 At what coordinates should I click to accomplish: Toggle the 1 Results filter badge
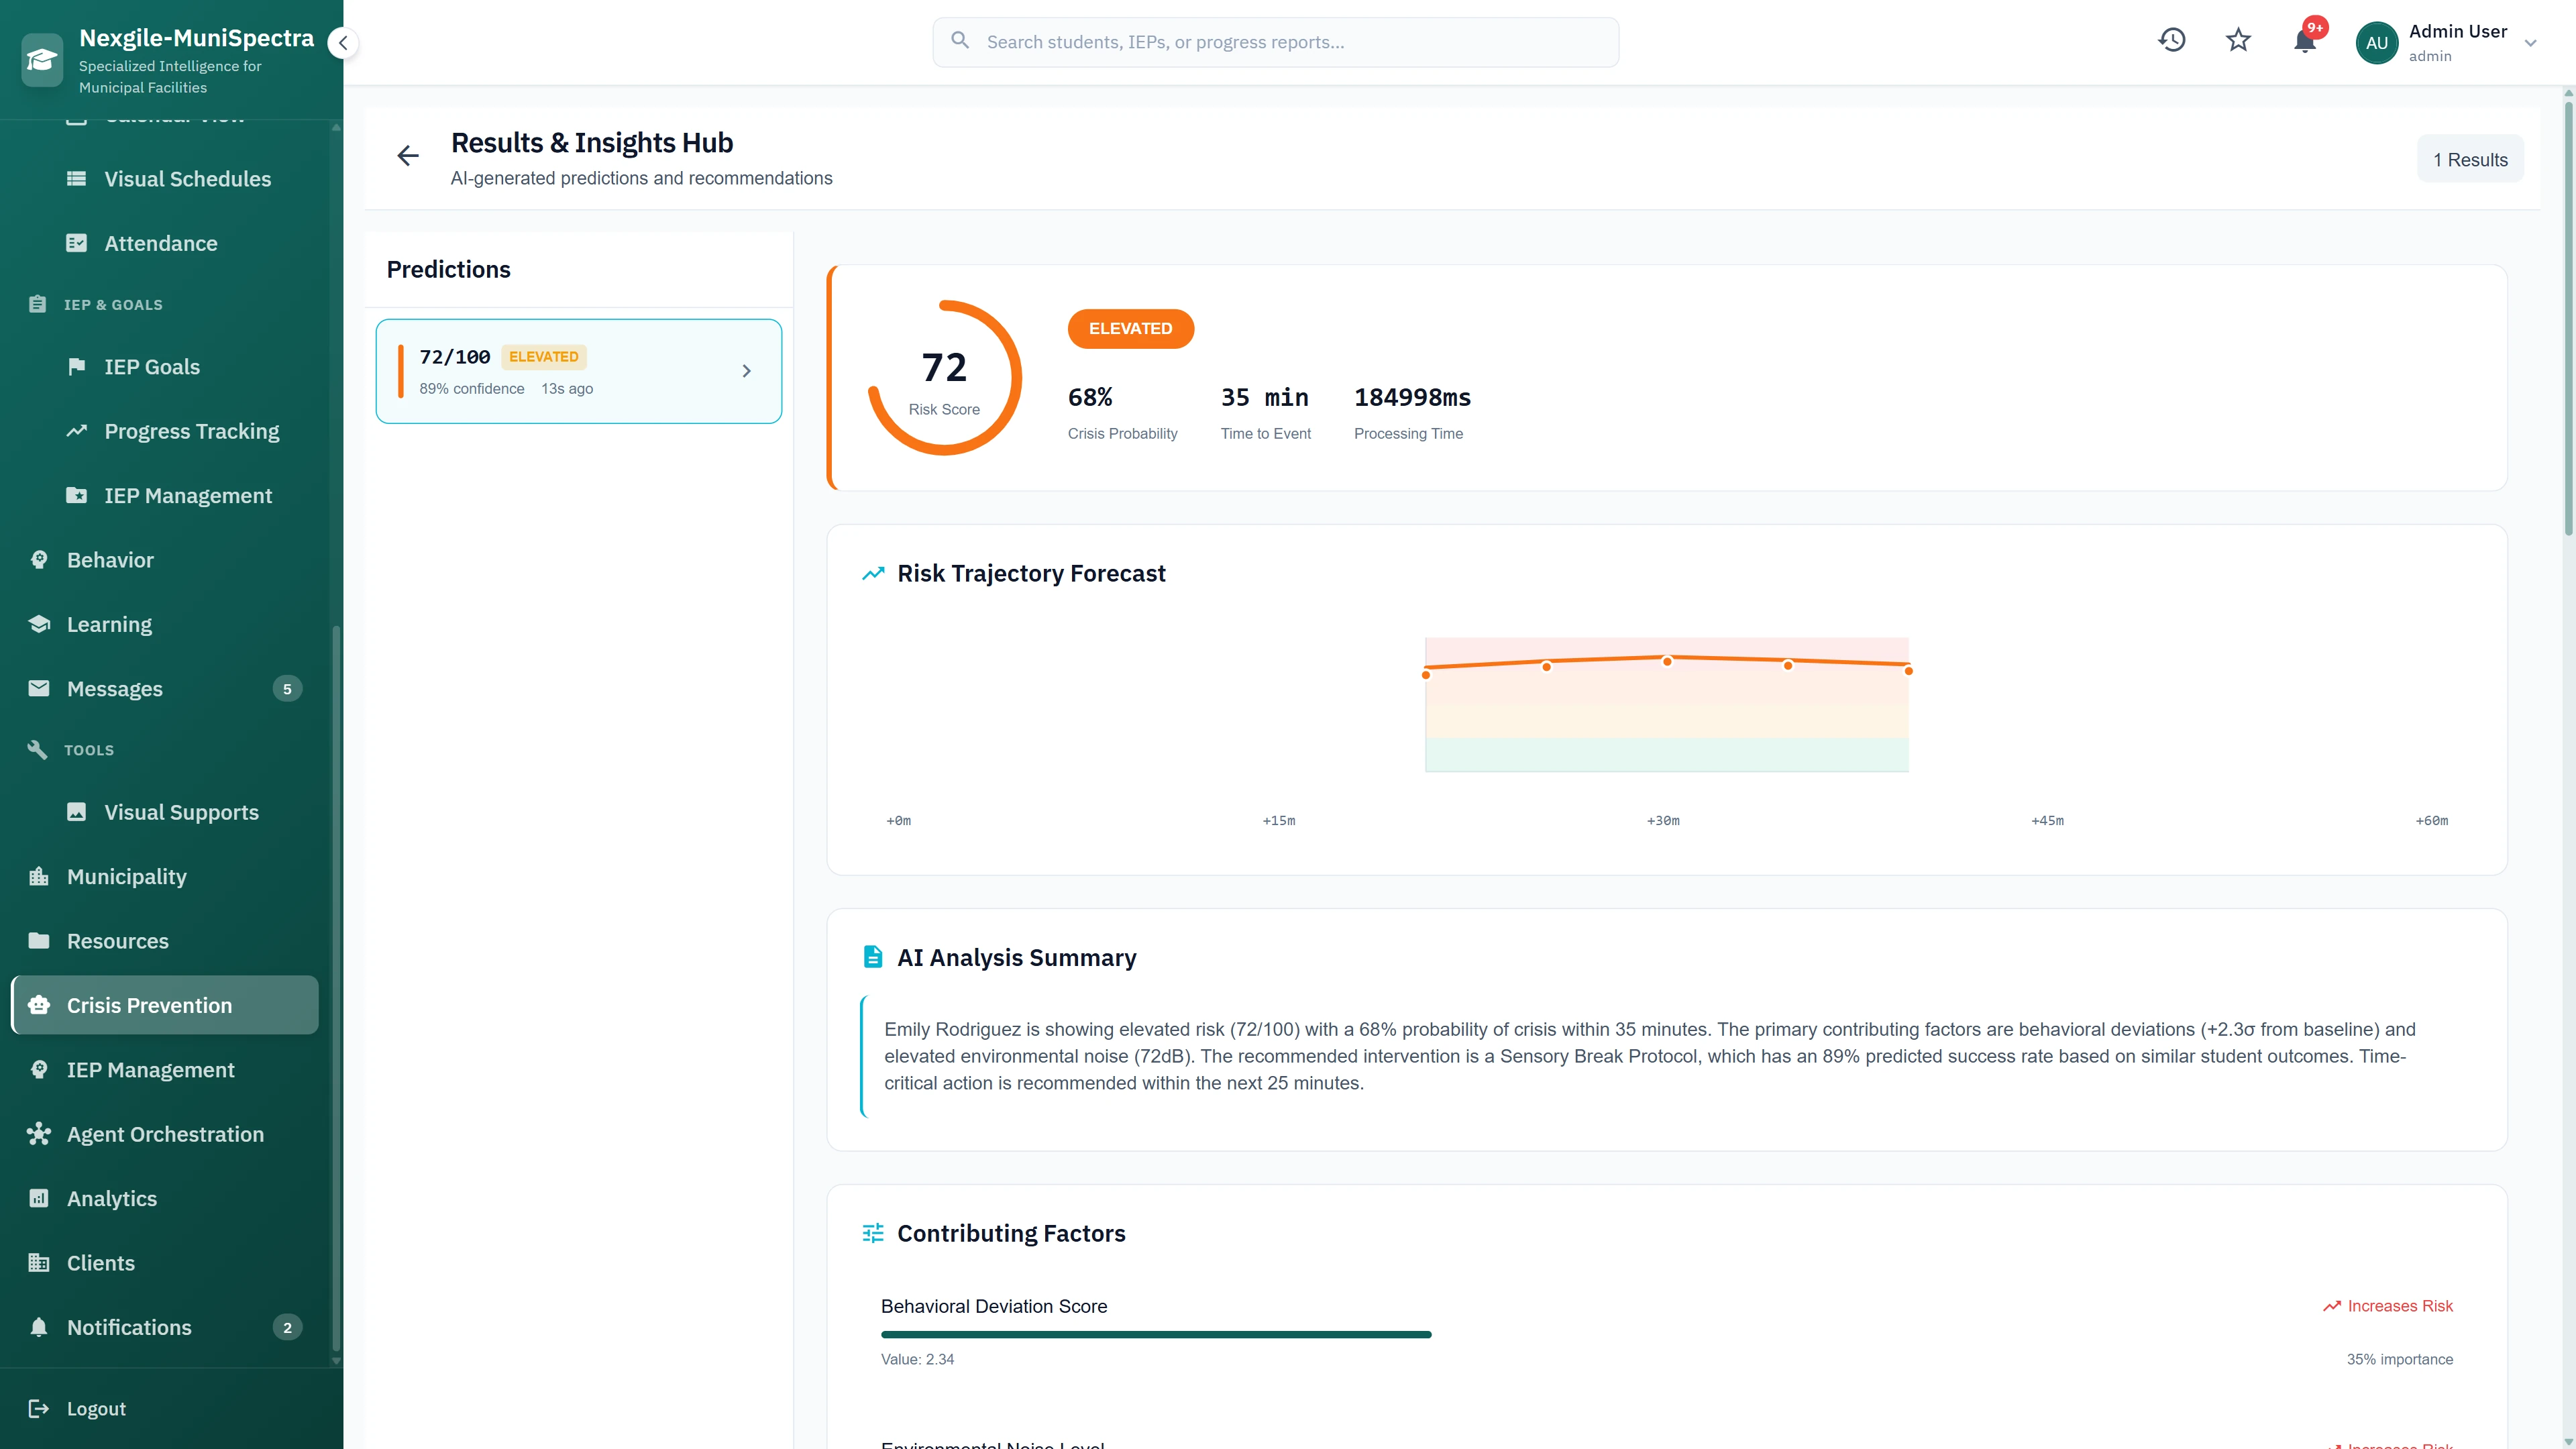(x=2471, y=159)
